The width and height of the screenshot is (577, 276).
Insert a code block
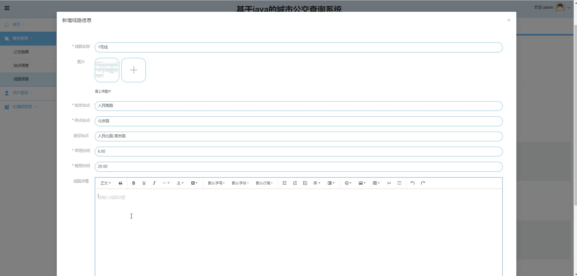click(x=389, y=183)
